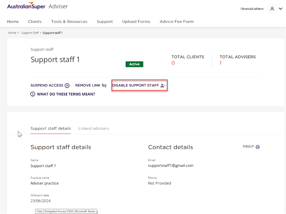Viewport: 286px width, 214px height.
Task: Click Disable Support Staff button
Action: pyautogui.click(x=139, y=85)
